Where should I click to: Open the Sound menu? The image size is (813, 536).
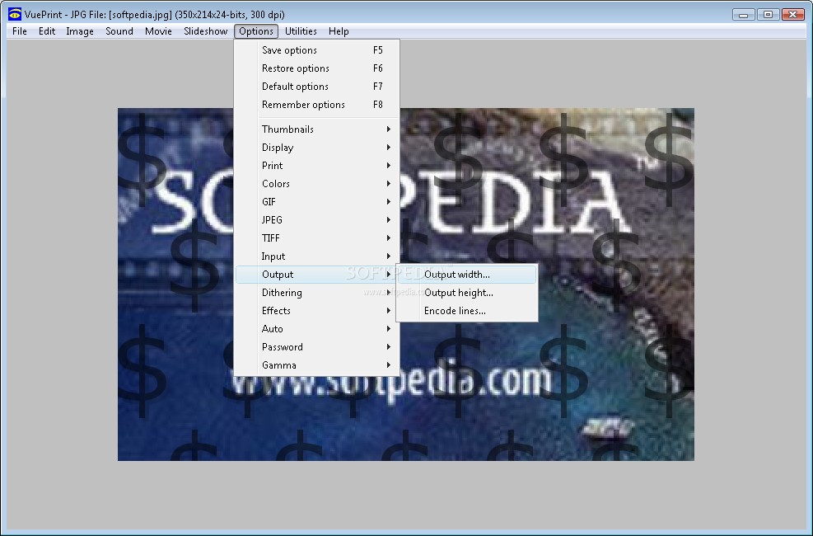pyautogui.click(x=119, y=31)
